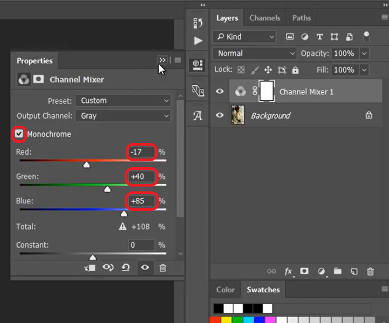
Task: Click the Blue slider handle
Action: pos(124,214)
